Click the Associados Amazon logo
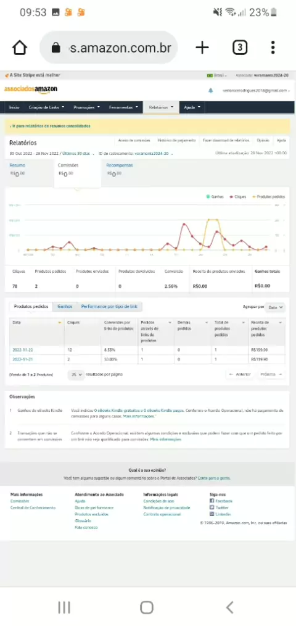The width and height of the screenshot is (296, 626). 31,90
